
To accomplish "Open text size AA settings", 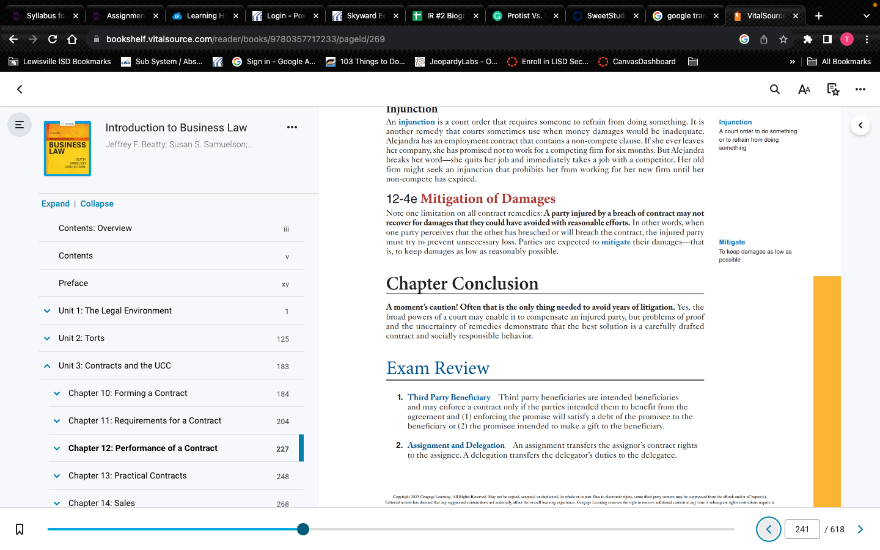I will pos(804,89).
